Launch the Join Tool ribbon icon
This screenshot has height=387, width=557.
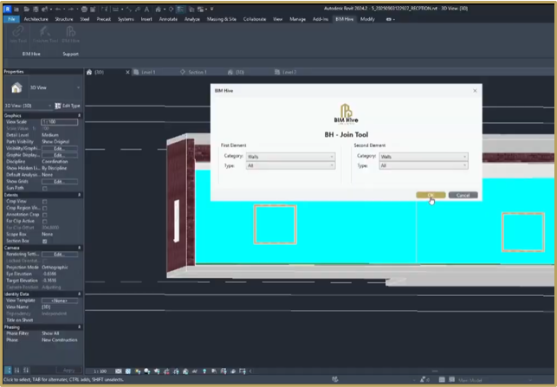click(18, 35)
